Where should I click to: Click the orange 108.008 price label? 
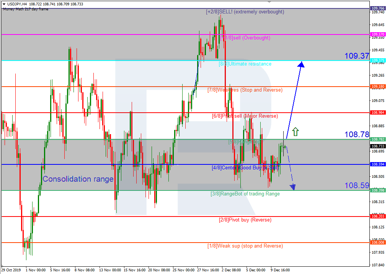tap(378, 243)
